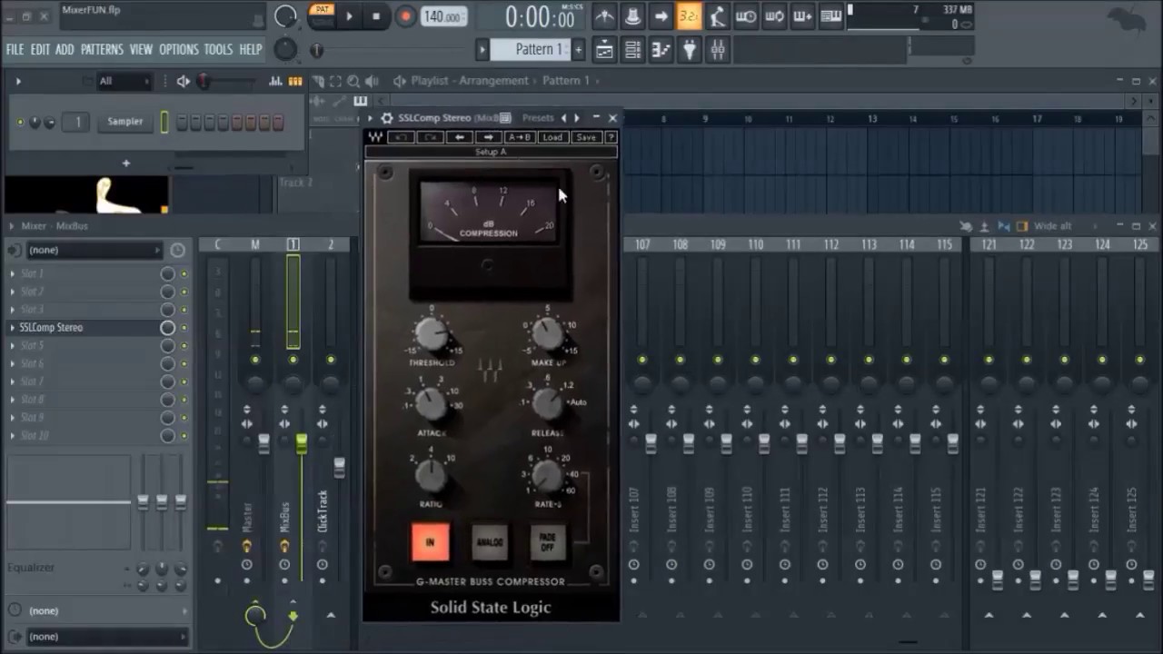Screen dimensions: 1163x654
Task: Open the Playlist view icon
Action: coord(604,50)
